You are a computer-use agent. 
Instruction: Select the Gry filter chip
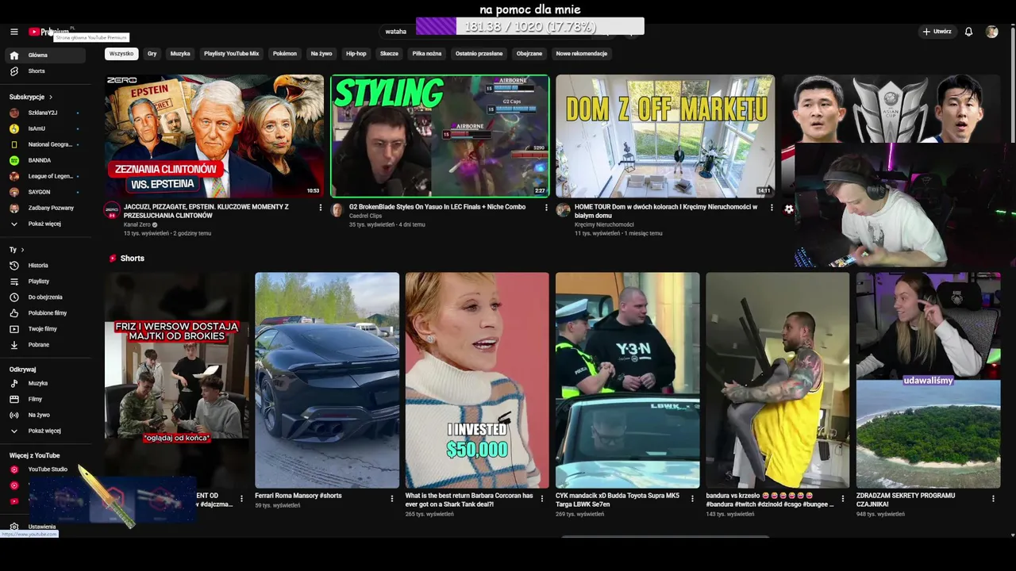(x=152, y=54)
